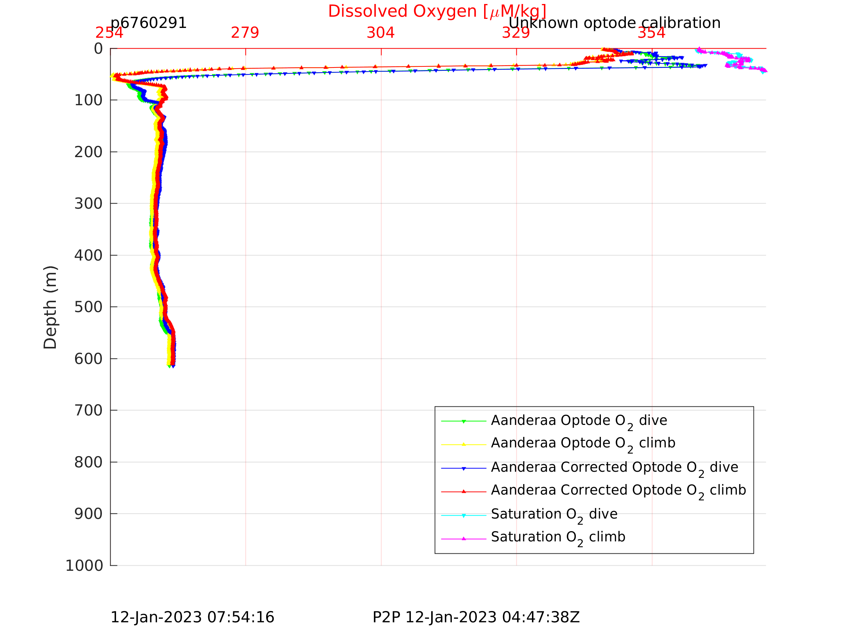Click the '500' depth tick label
This screenshot has height=635, width=846.
pos(88,307)
